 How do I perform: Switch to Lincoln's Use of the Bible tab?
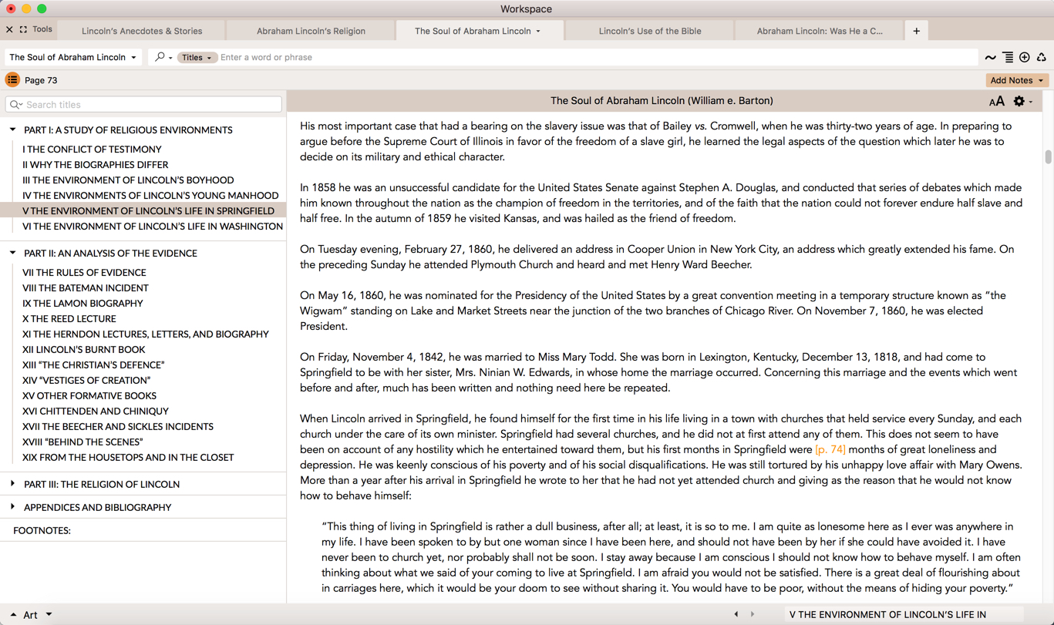[650, 31]
